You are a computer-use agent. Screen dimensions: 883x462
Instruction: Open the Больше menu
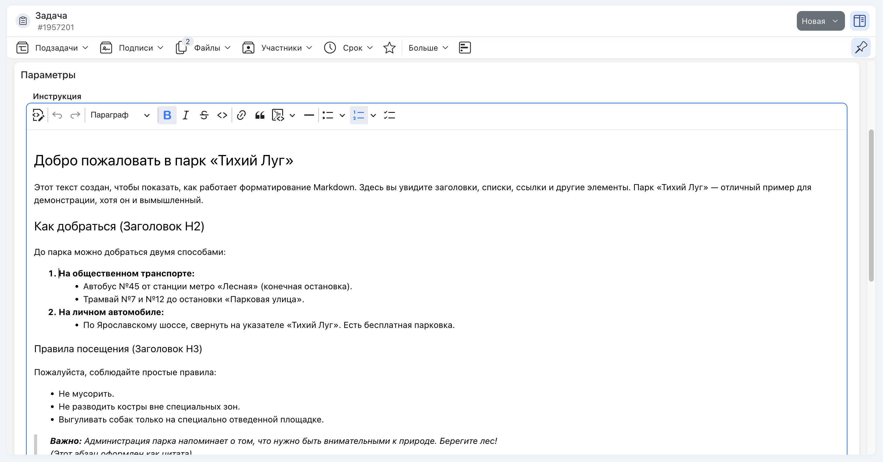[x=428, y=48]
